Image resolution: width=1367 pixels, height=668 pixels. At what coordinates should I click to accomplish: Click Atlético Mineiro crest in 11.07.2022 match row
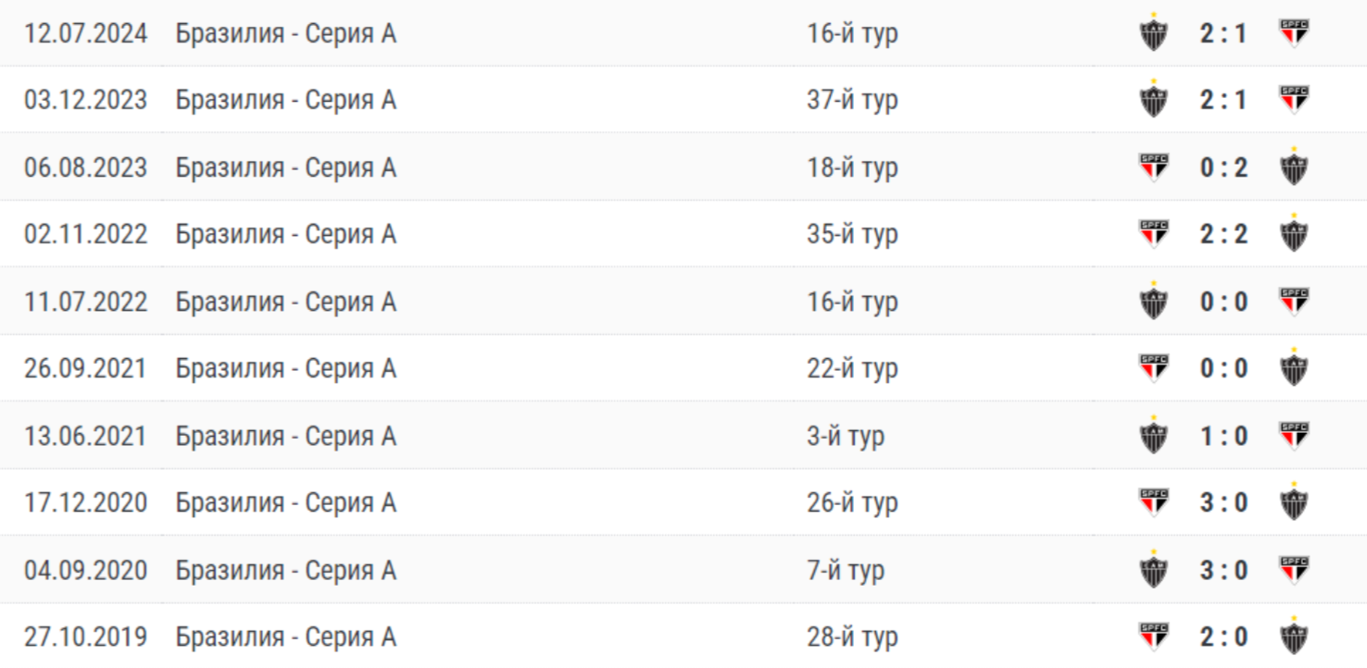(1153, 302)
